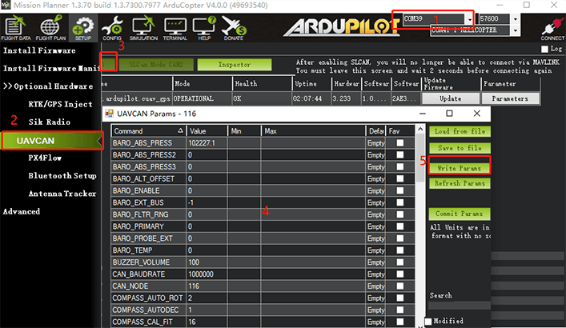Image resolution: width=566 pixels, height=328 pixels.
Task: Expand the Optional Hardware section
Action: click(x=48, y=86)
